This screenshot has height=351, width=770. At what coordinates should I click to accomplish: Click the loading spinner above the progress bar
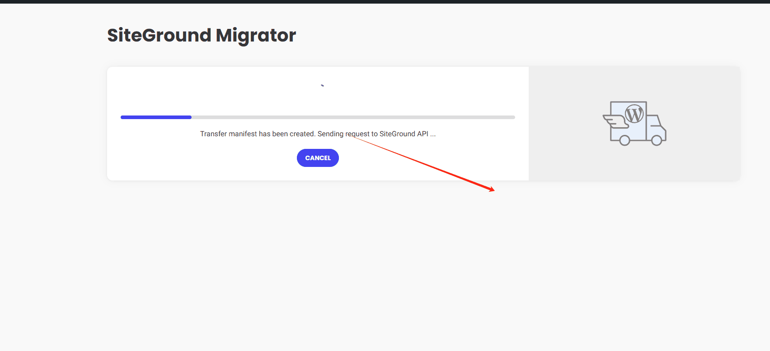(x=322, y=85)
